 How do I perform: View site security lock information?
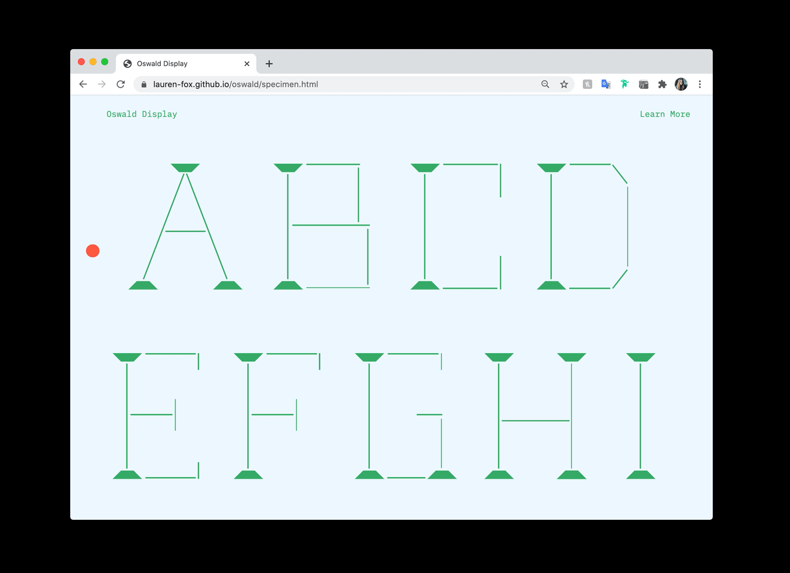pyautogui.click(x=144, y=84)
